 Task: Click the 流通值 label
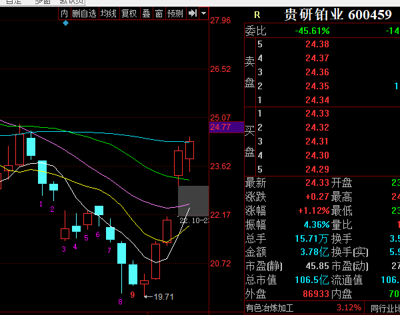[x=347, y=280]
